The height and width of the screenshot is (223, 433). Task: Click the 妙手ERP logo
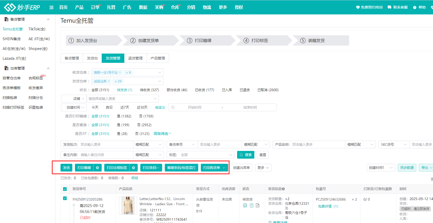click(x=22, y=7)
